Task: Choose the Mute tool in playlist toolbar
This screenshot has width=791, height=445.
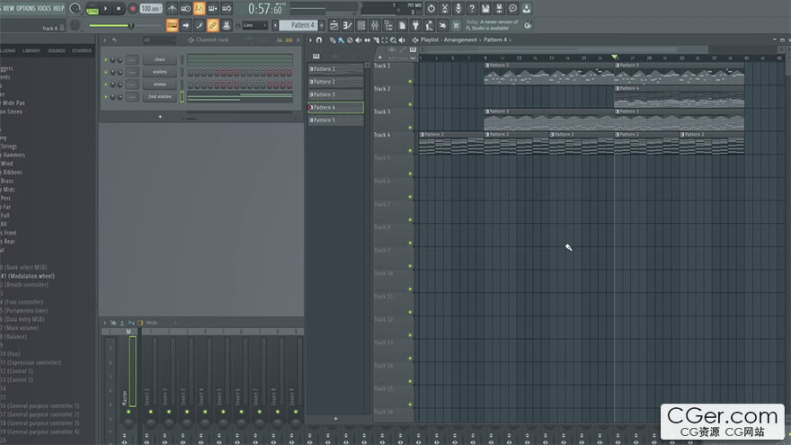Action: pyautogui.click(x=359, y=40)
